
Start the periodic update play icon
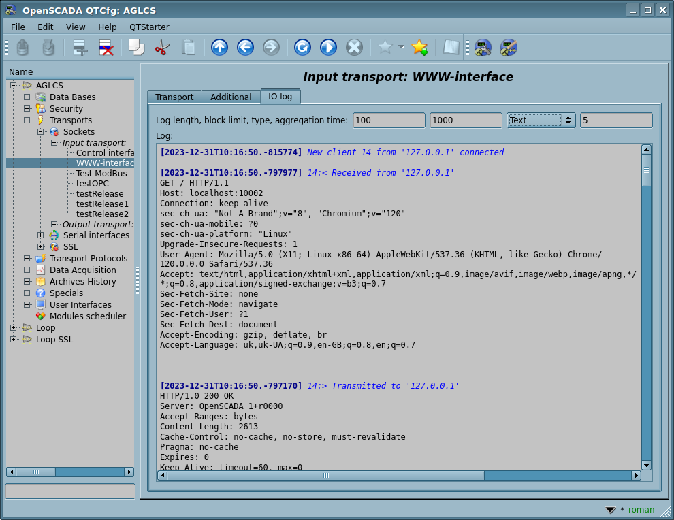coord(328,47)
